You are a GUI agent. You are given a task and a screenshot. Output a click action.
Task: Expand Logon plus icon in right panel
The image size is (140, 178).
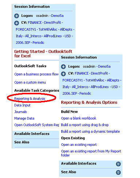pos(63,67)
